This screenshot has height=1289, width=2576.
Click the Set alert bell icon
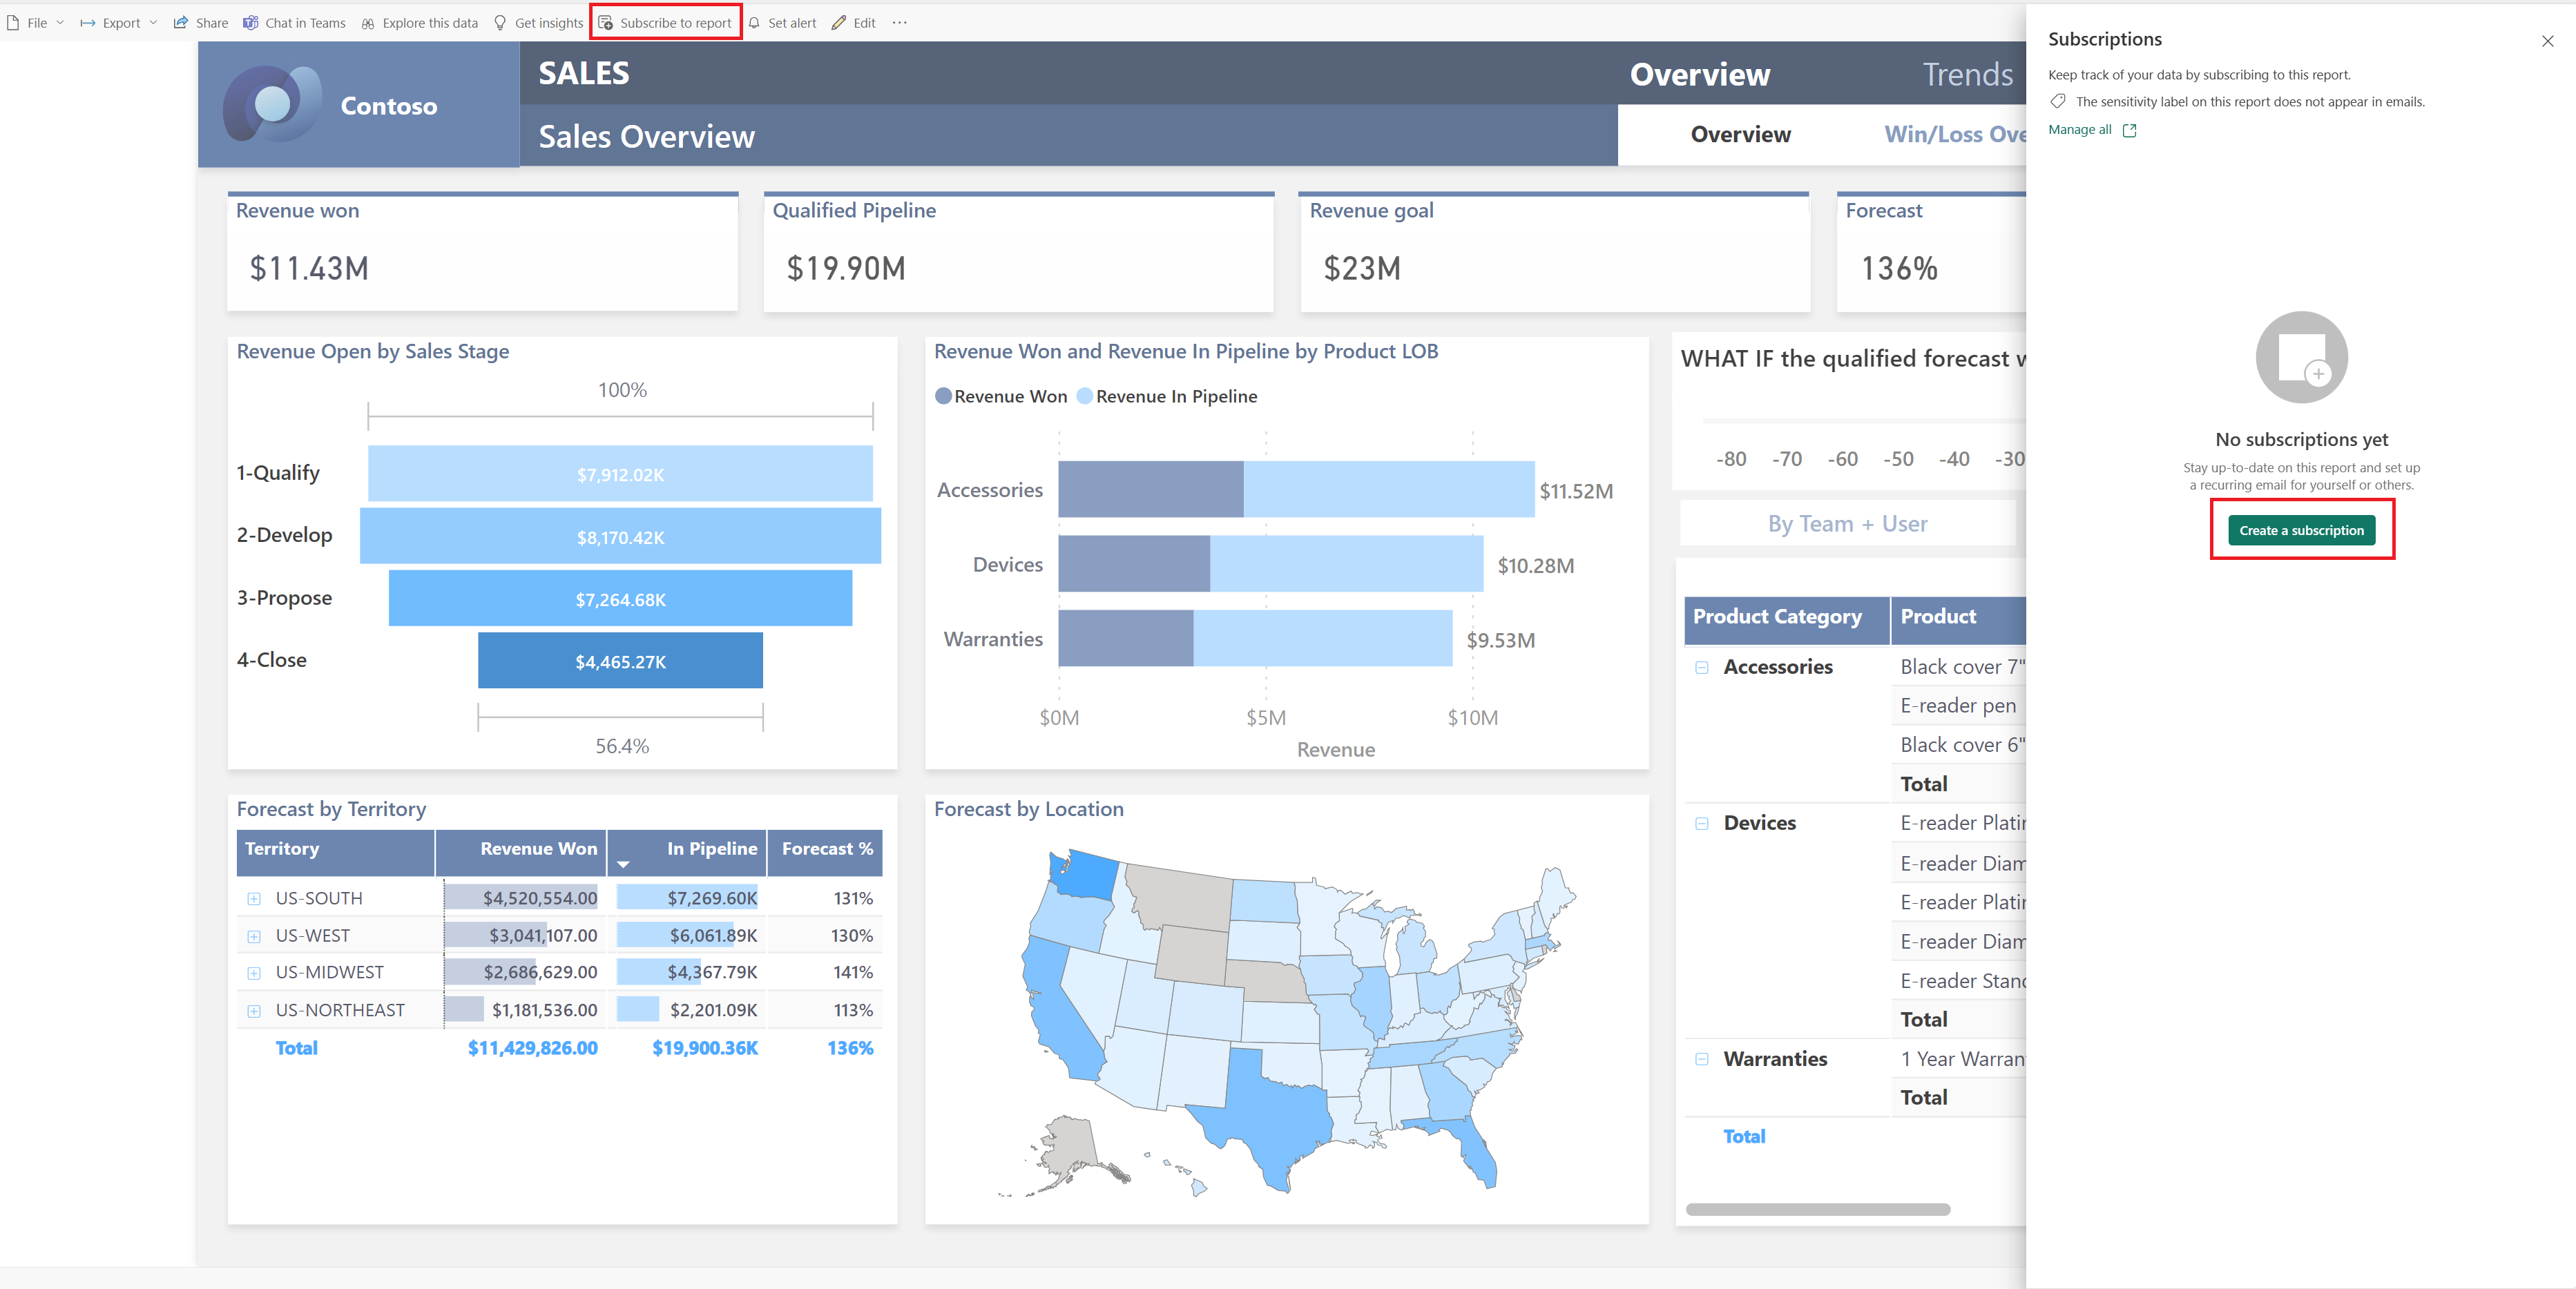click(754, 23)
